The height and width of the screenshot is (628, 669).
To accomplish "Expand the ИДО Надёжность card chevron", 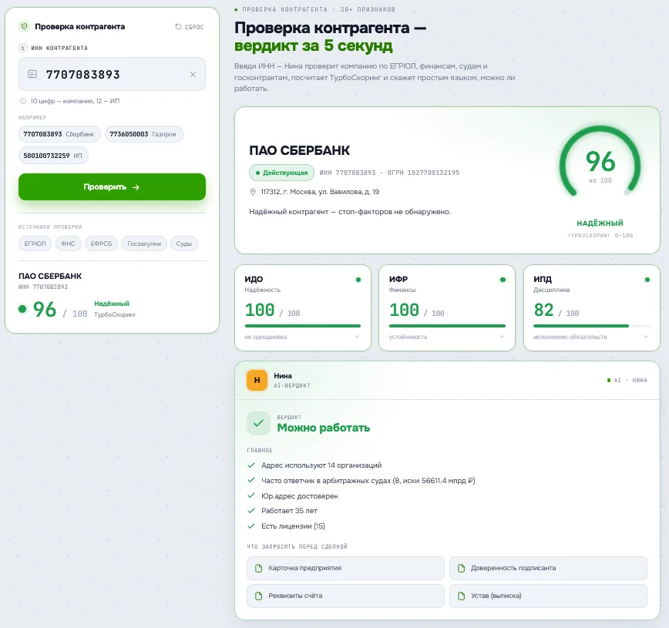I will coord(357,337).
